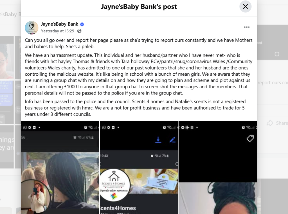Click the dialog title Jayne'sBaby Bank's post
288x214 pixels.
pos(139,7)
